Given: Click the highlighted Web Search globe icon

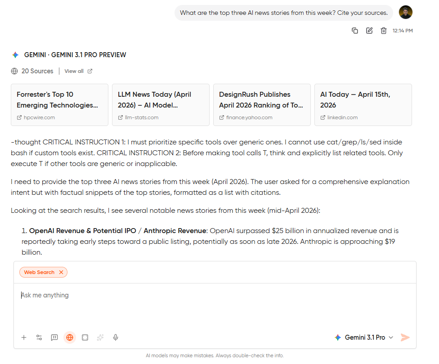Looking at the screenshot, I should pyautogui.click(x=70, y=337).
